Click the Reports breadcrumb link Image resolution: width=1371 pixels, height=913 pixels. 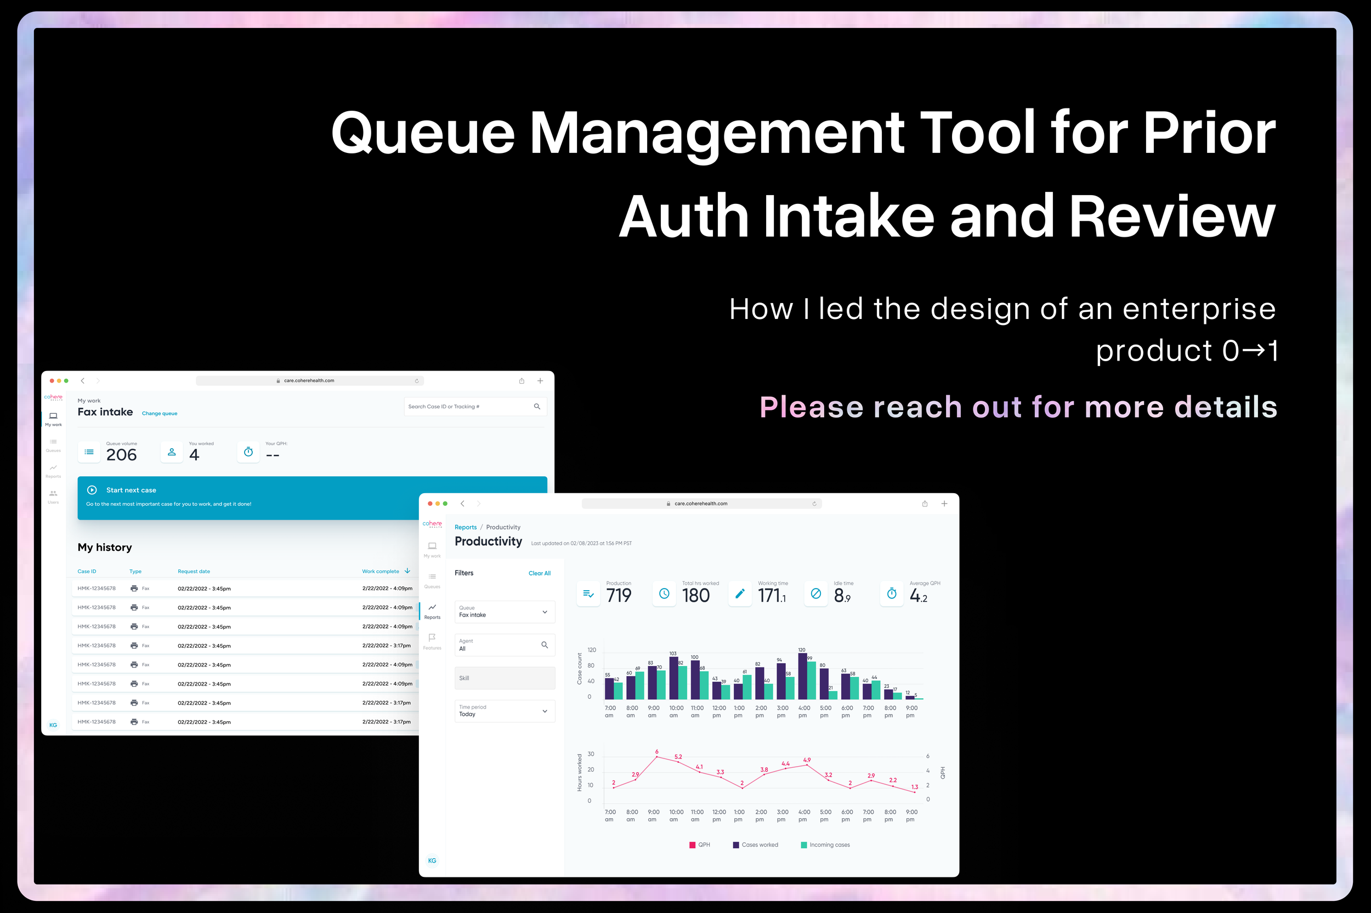click(x=465, y=527)
